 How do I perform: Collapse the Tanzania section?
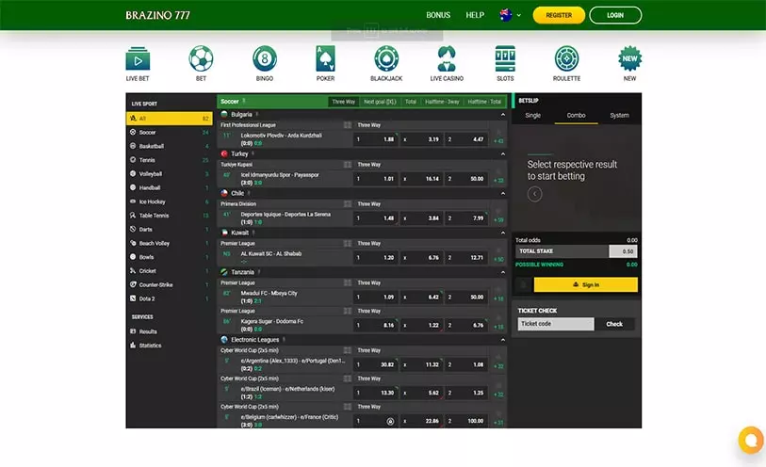pos(503,272)
